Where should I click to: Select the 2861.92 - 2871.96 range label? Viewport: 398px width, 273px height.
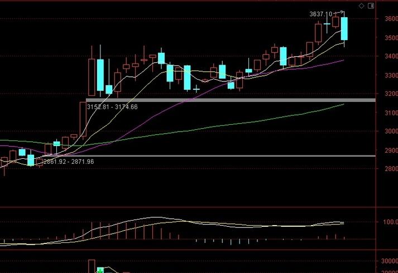point(69,162)
